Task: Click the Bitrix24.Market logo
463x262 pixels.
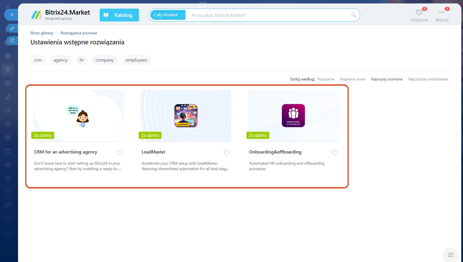Action: tap(60, 15)
